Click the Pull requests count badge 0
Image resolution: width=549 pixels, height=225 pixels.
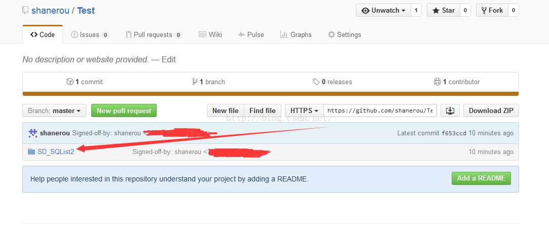pyautogui.click(x=178, y=35)
